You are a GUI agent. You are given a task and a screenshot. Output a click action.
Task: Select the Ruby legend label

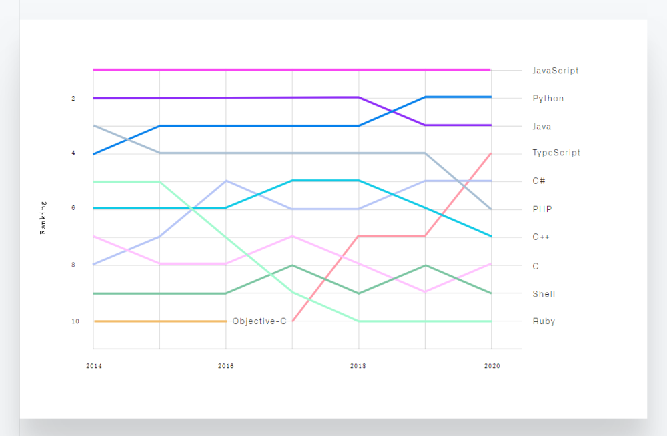(544, 321)
